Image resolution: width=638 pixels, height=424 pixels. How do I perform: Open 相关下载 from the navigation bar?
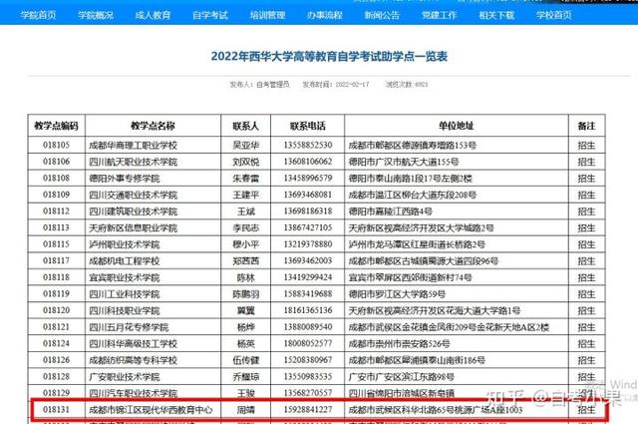coord(496,16)
